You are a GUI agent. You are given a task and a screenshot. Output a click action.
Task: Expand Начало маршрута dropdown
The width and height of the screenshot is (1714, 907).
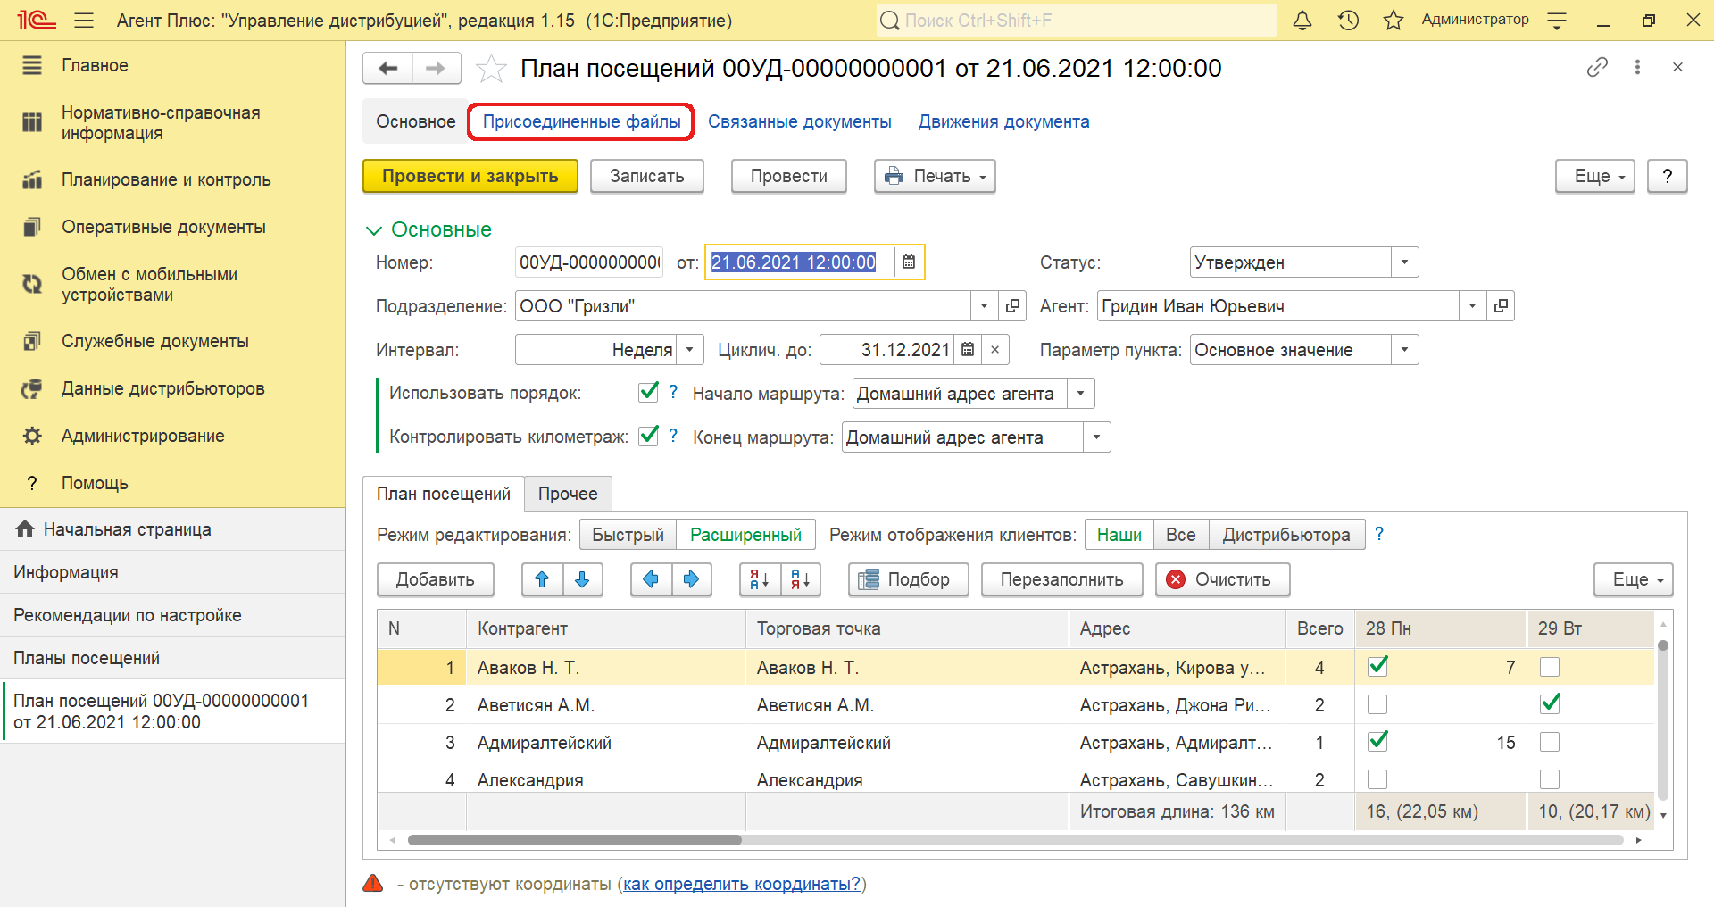(1081, 394)
